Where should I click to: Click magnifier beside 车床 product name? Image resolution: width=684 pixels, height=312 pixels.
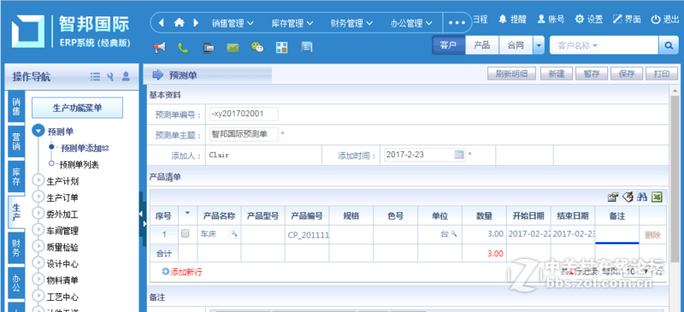[234, 234]
